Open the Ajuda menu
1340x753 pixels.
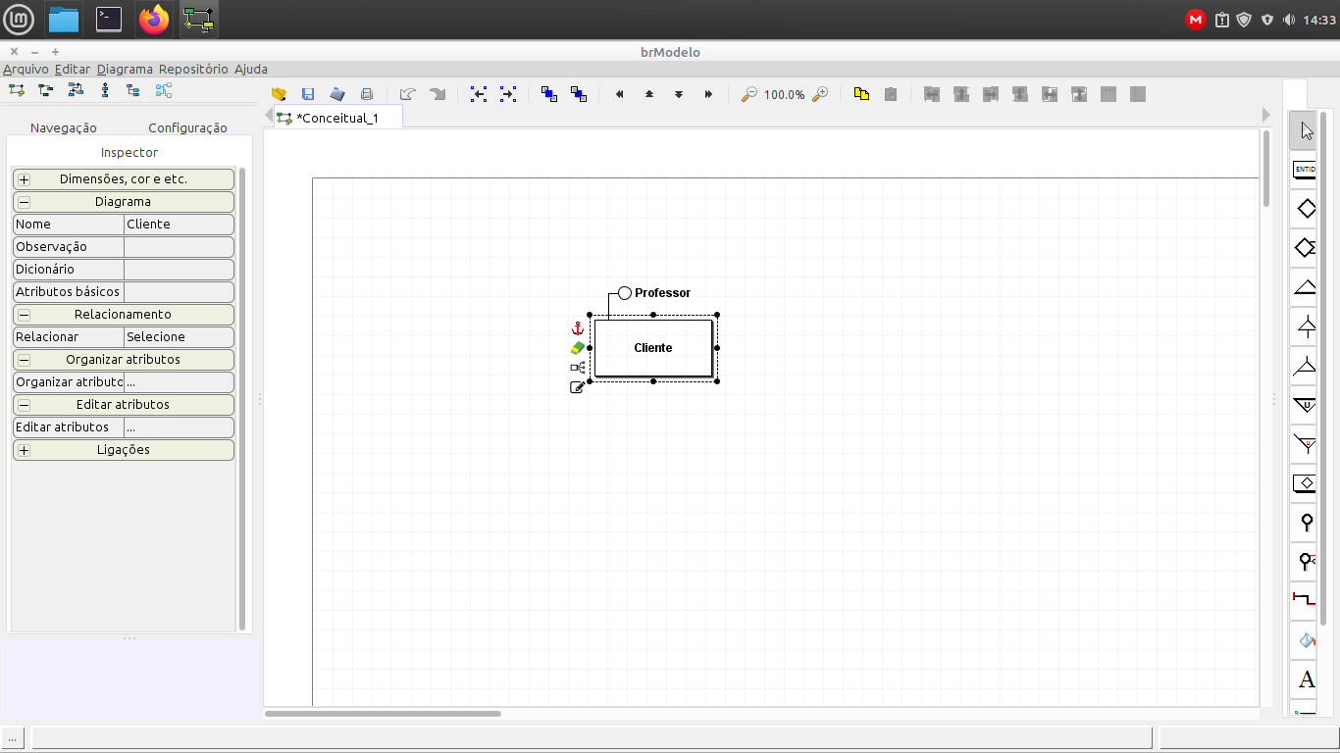[251, 70]
